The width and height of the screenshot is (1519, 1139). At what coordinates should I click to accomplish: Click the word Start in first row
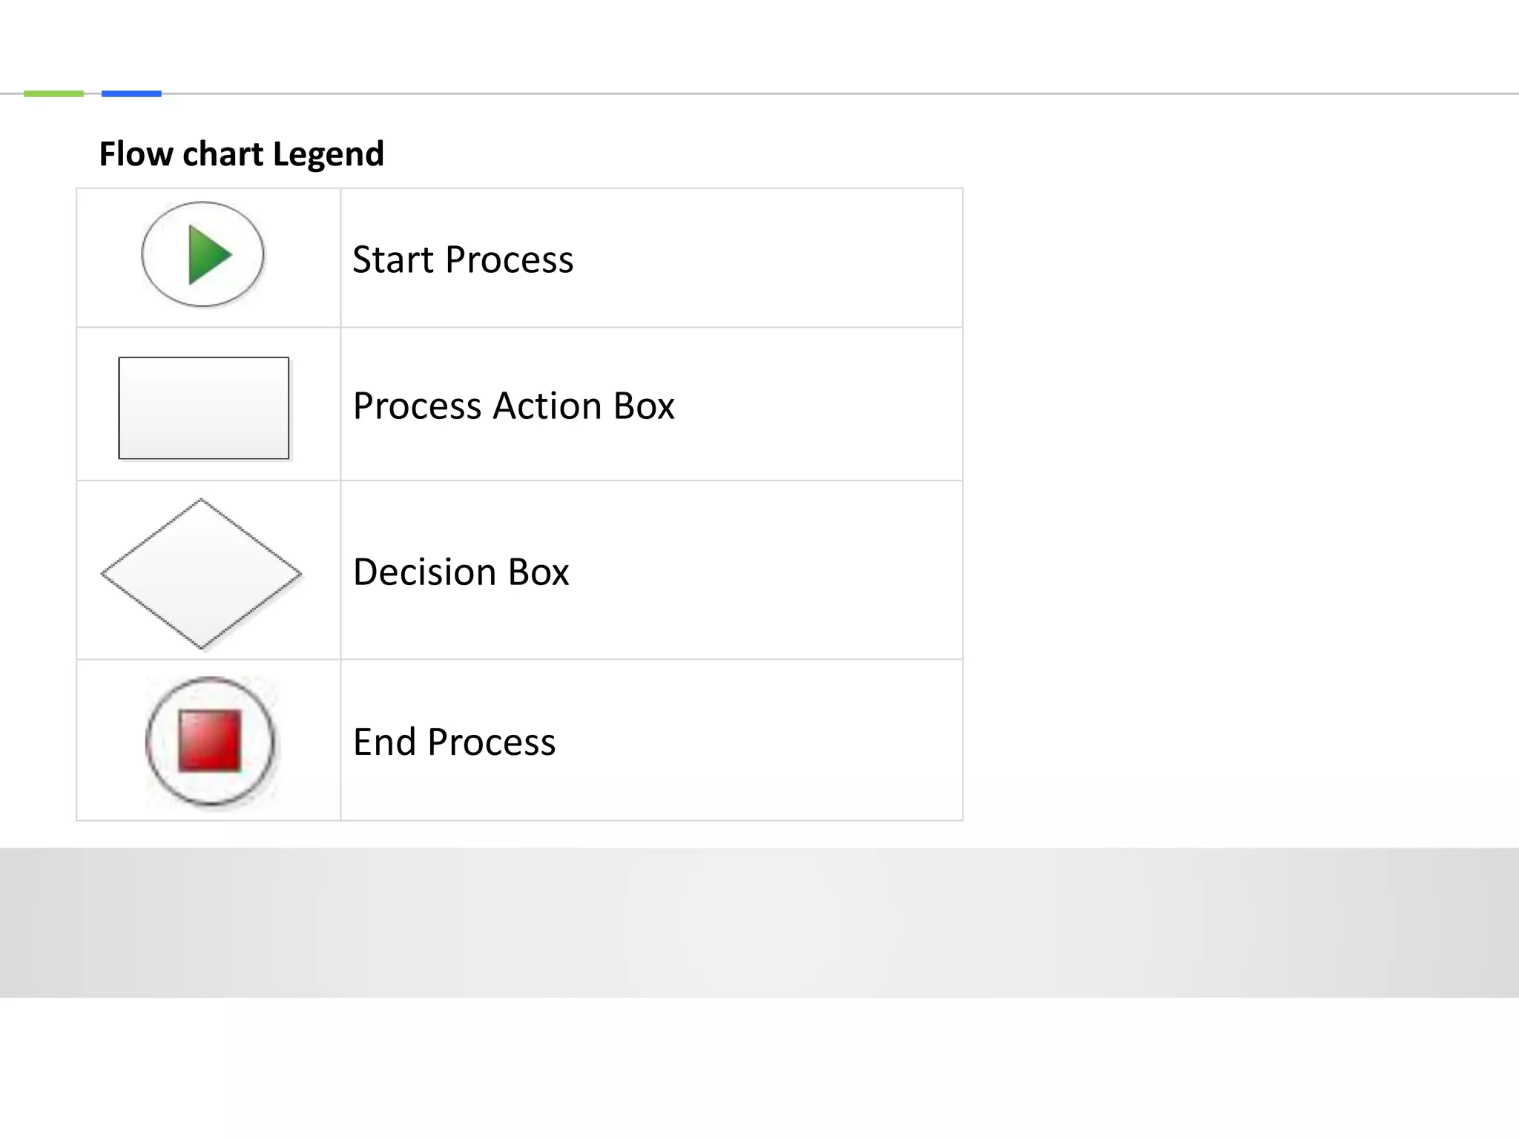[x=393, y=260]
